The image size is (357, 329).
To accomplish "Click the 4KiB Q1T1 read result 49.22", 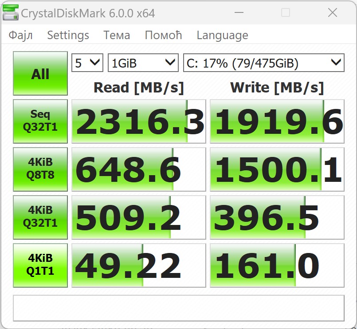I will (139, 265).
